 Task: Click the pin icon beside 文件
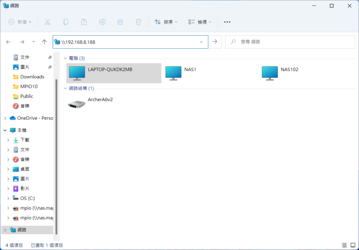(50, 57)
